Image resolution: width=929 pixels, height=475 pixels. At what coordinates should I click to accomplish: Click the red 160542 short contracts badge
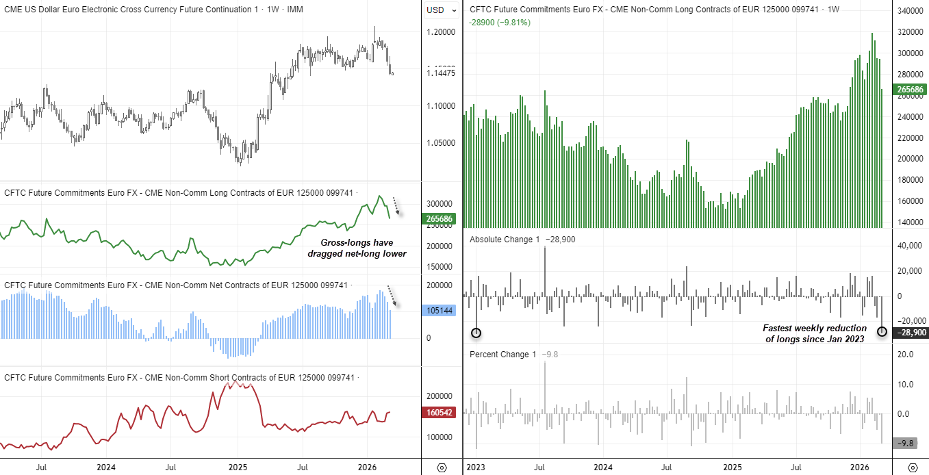click(x=439, y=413)
